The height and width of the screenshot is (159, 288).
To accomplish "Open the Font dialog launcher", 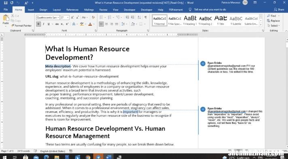I will [96, 31].
